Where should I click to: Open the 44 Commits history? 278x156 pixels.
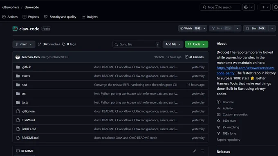[x=194, y=57]
